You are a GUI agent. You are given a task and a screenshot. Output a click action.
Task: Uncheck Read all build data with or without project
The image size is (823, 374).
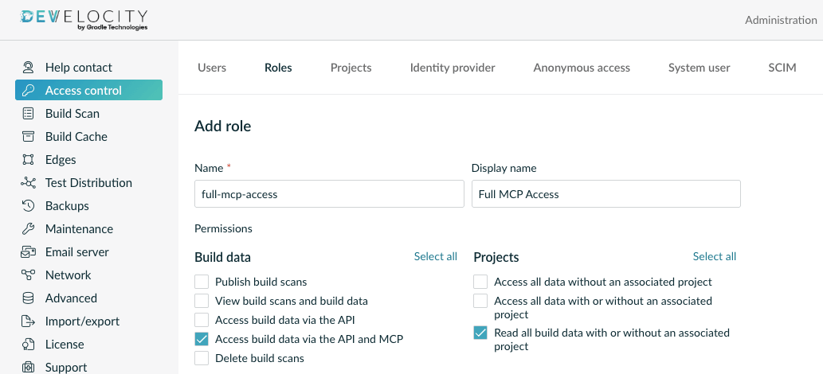click(x=480, y=333)
